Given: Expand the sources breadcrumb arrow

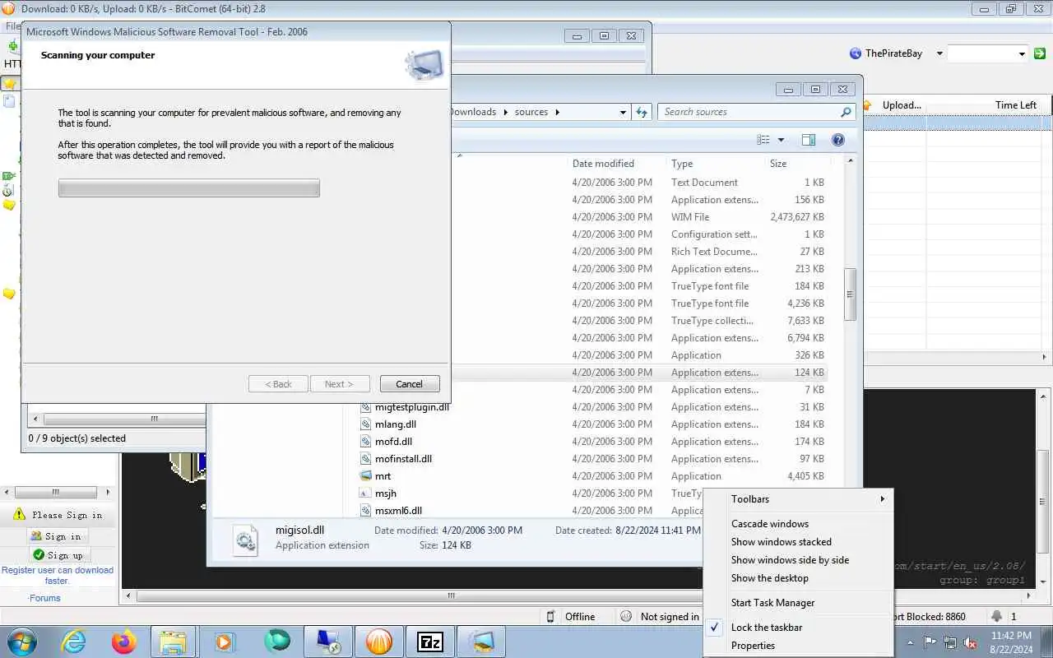Looking at the screenshot, I should 557,112.
